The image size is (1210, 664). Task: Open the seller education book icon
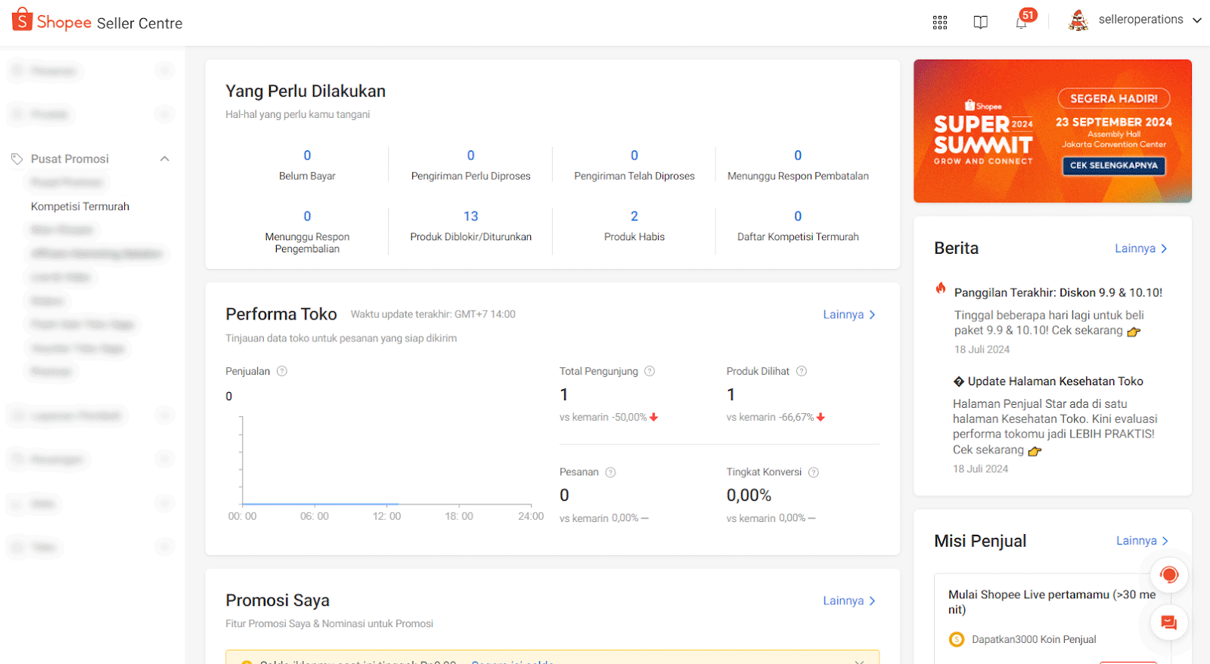(980, 22)
